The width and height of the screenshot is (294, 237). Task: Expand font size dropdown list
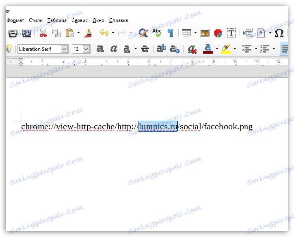tap(86, 49)
